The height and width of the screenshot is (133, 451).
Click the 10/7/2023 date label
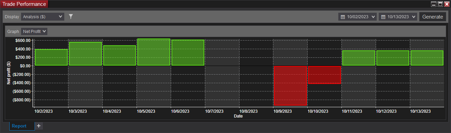(x=214, y=111)
